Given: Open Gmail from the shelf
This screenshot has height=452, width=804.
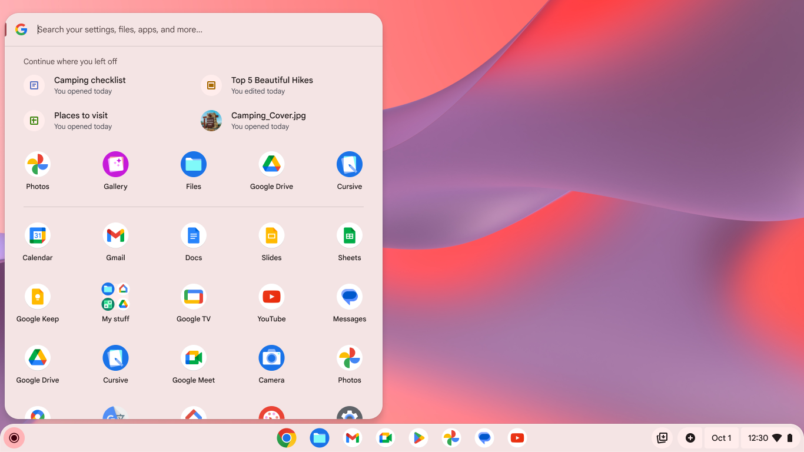Looking at the screenshot, I should (353, 438).
